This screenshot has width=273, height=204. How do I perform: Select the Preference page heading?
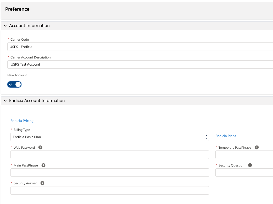pos(17,9)
